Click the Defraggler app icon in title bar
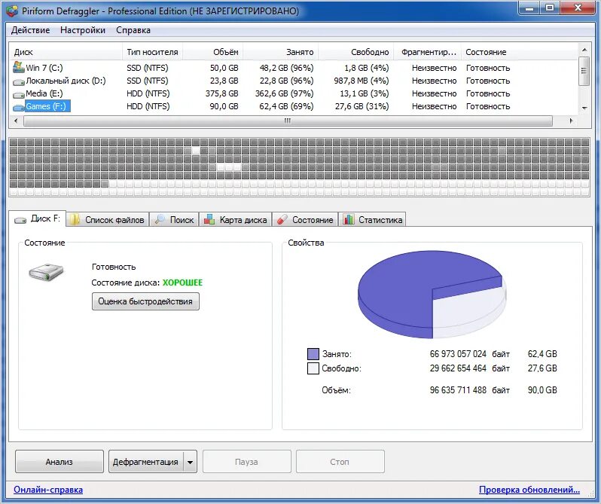 click(x=12, y=11)
